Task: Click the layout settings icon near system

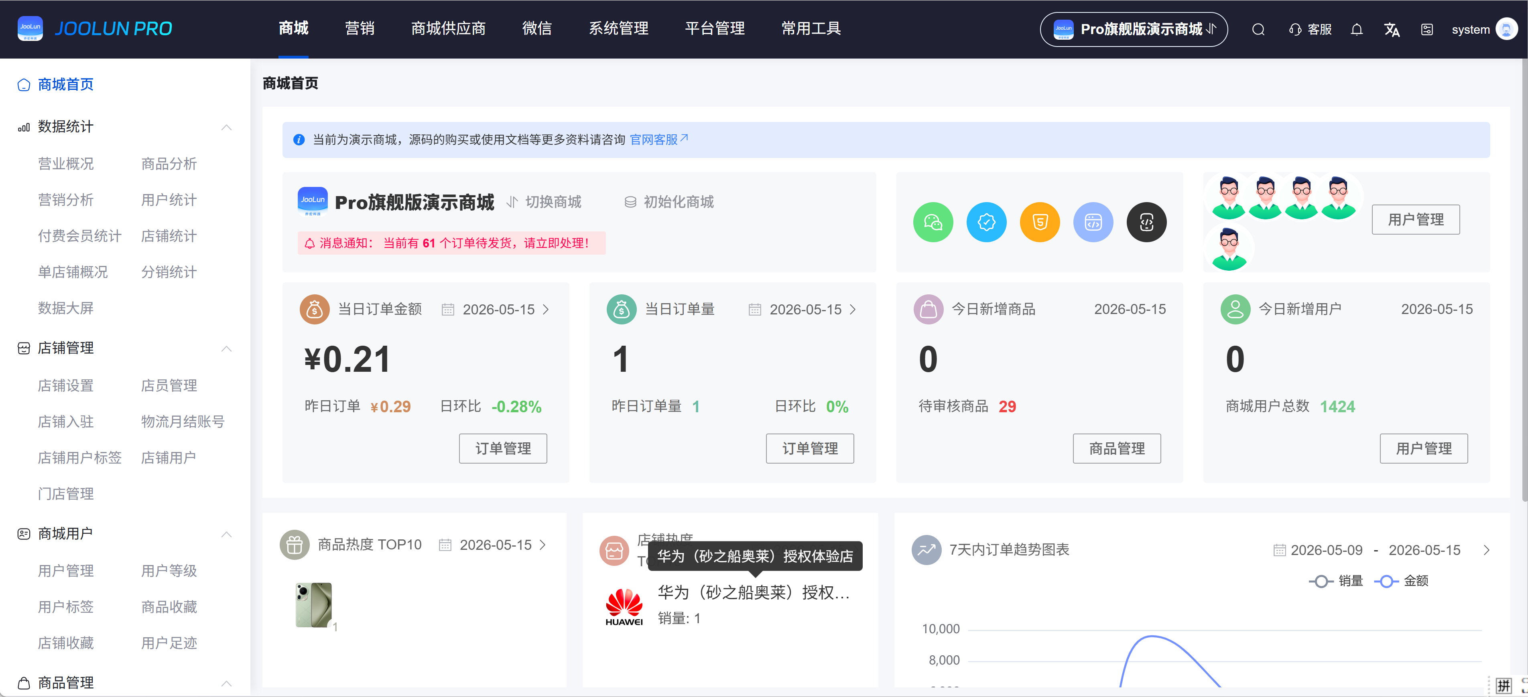Action: point(1427,30)
